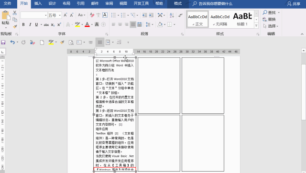Open Change Case Aa dropdown
The width and height of the screenshot is (306, 173).
pos(81,15)
